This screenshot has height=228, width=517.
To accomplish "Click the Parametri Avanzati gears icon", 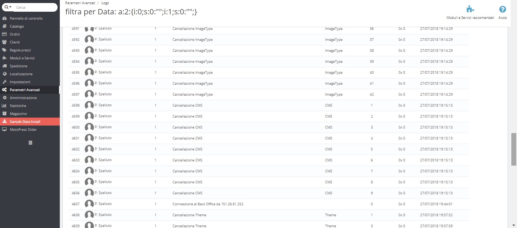I will click(x=5, y=90).
